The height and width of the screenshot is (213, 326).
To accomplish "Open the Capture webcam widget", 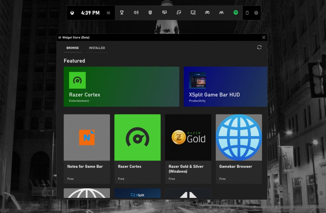I will click(150, 13).
